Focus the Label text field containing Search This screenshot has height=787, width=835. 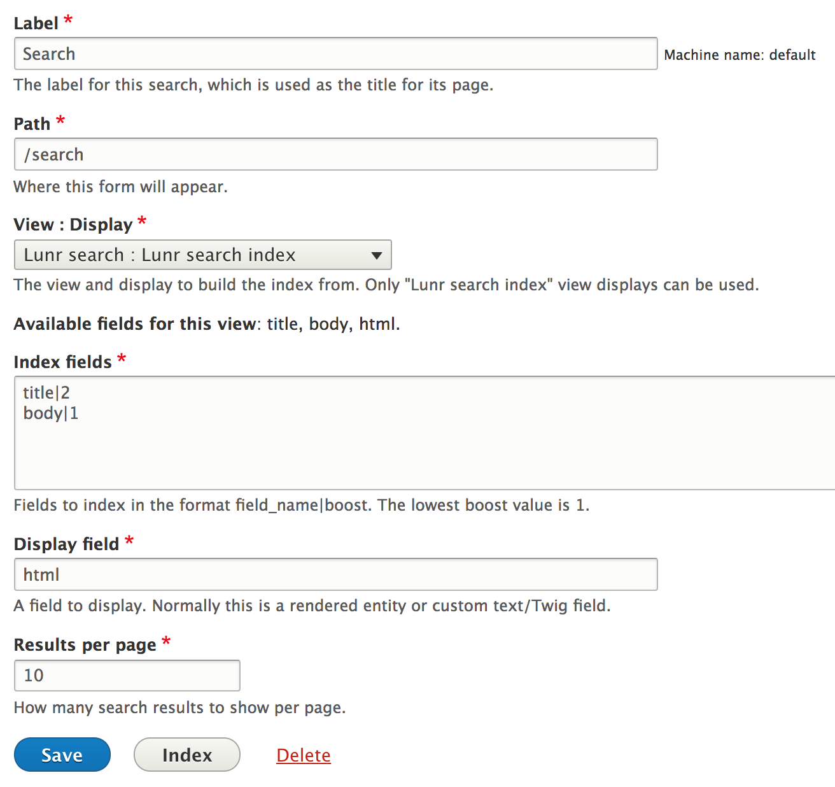(335, 53)
